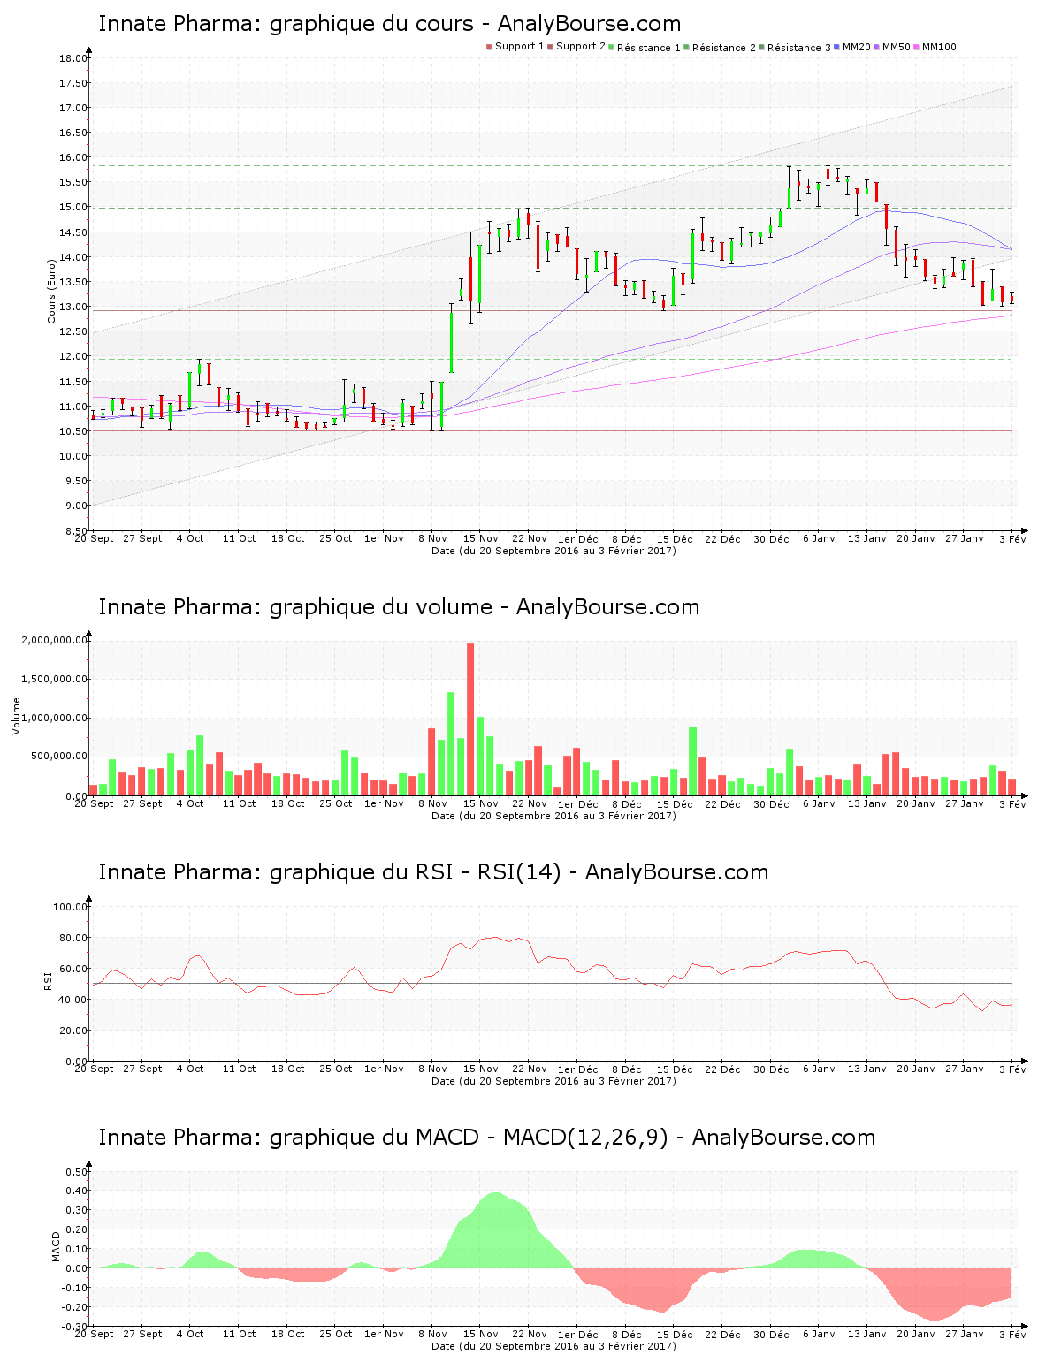Viewport: 1061px width, 1370px height.
Task: Click the '13.00' price axis value
Action: pyautogui.click(x=73, y=307)
